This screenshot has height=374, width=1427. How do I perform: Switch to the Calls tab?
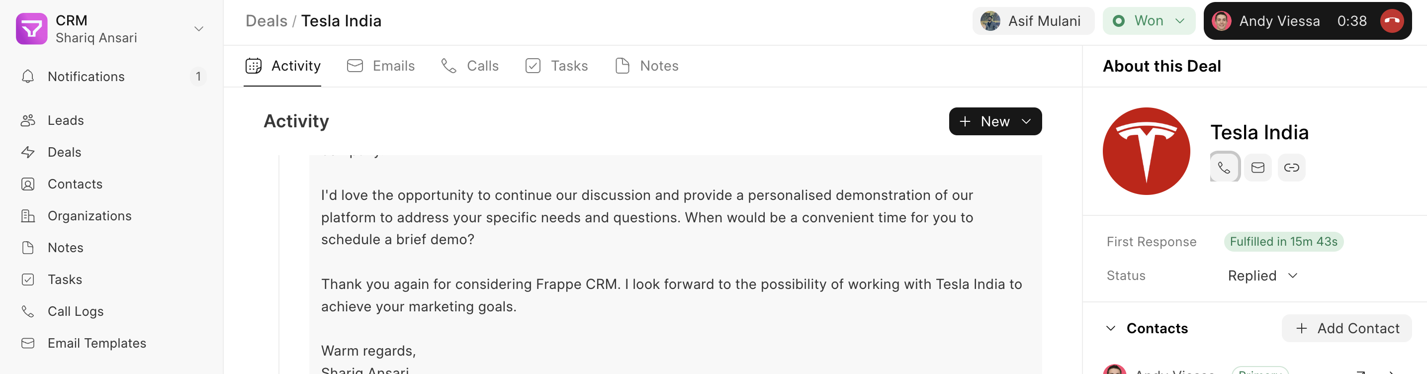[470, 66]
